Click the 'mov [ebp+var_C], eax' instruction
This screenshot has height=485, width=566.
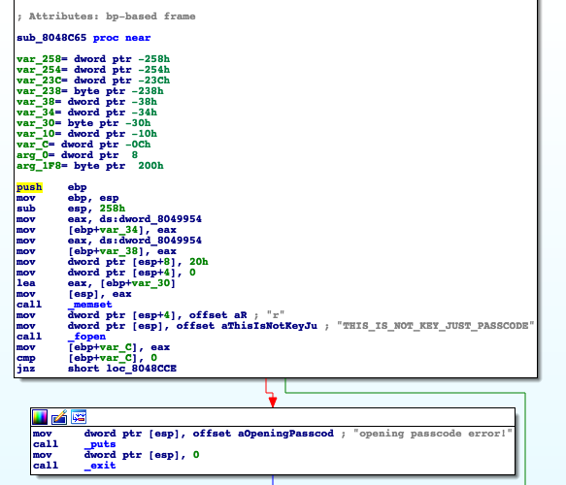pos(93,347)
